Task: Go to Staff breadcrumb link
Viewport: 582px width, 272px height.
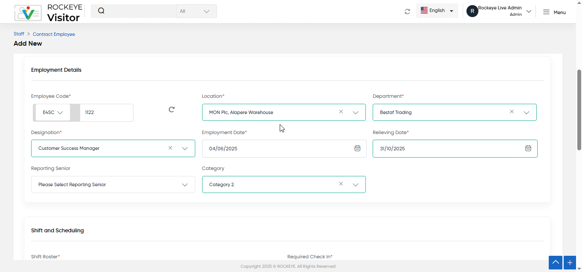Action: 19,34
